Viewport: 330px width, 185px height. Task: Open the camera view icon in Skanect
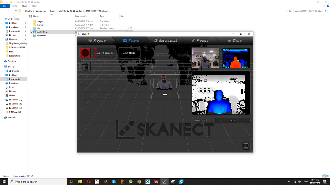click(246, 146)
